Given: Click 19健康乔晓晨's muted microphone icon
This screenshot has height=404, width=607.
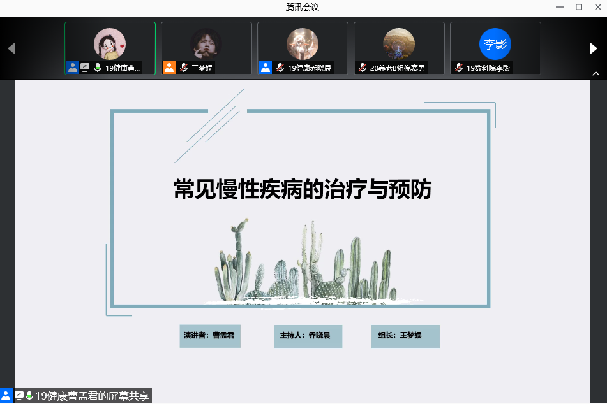Looking at the screenshot, I should coord(280,68).
